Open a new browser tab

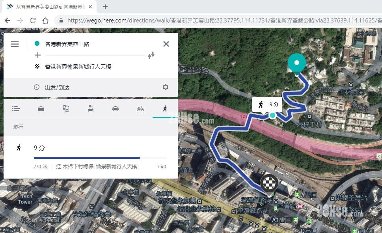[105, 7]
